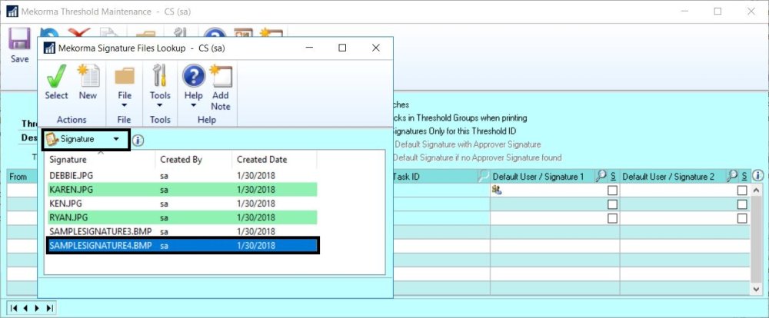Expand the File dropdown arrow
Screen dimensions: 769x318
(124, 105)
